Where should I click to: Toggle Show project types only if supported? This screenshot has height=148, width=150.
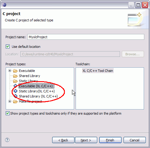tap(7, 113)
